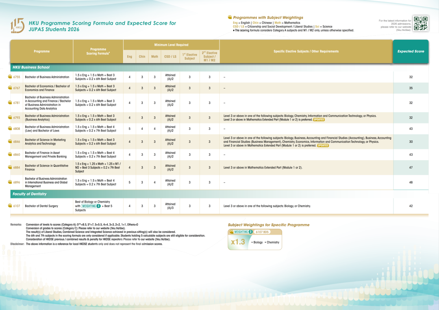Click the CSD / LS sub-column header
This screenshot has height=310, width=439.
(x=170, y=56)
